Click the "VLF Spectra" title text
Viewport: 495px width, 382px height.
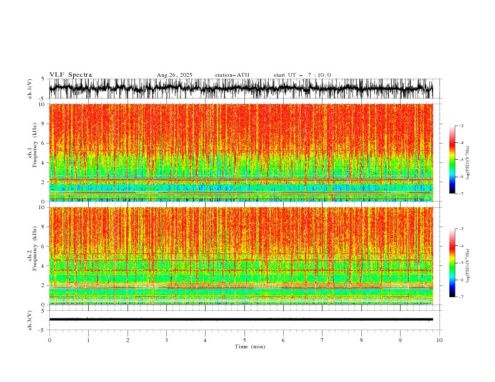click(x=71, y=75)
